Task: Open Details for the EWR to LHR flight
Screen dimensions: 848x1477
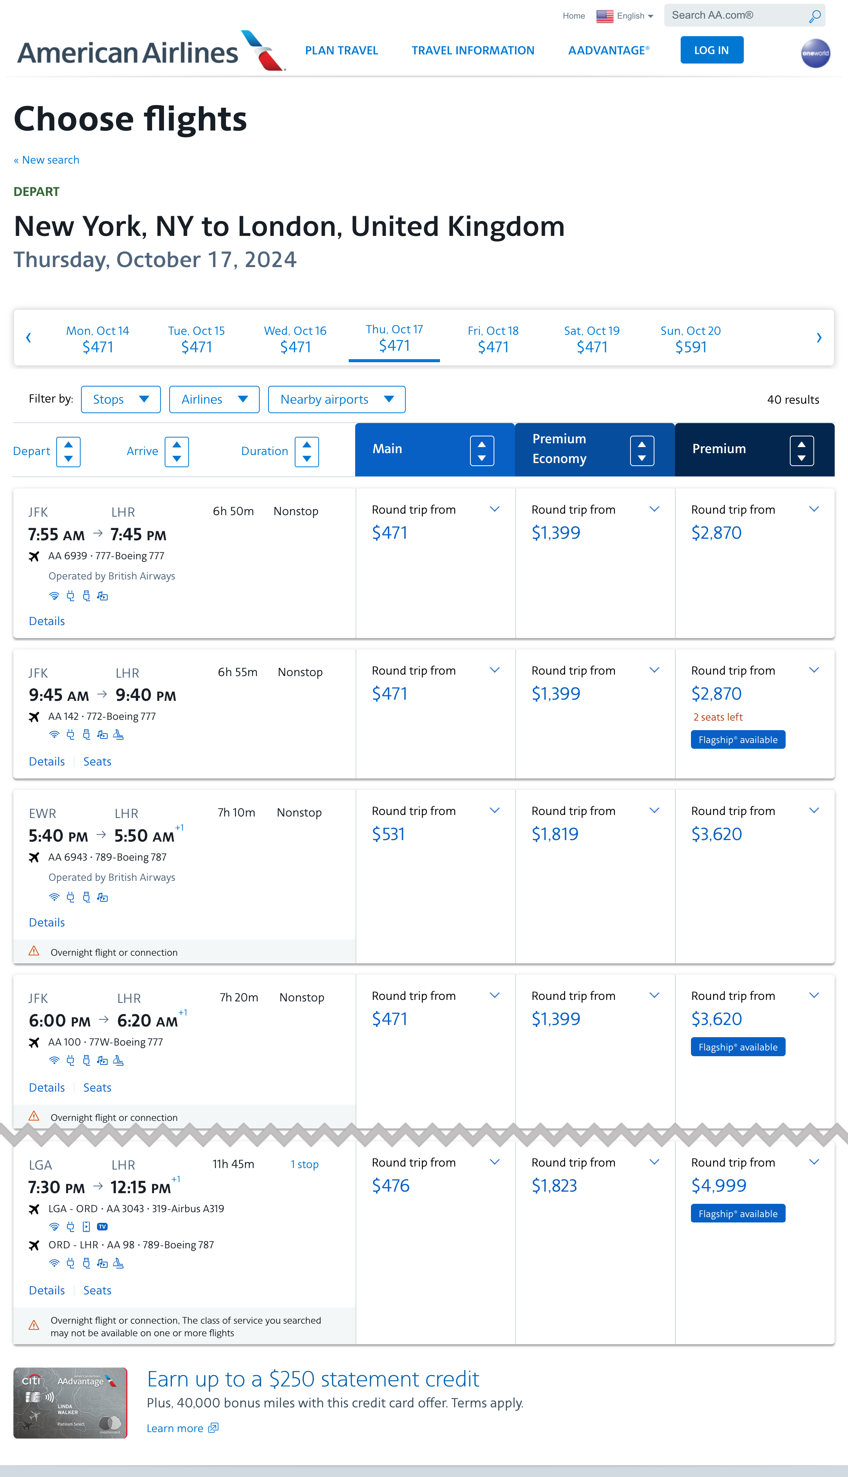Action: click(47, 922)
